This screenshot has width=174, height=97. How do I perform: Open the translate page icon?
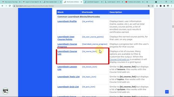click(x=149, y=6)
